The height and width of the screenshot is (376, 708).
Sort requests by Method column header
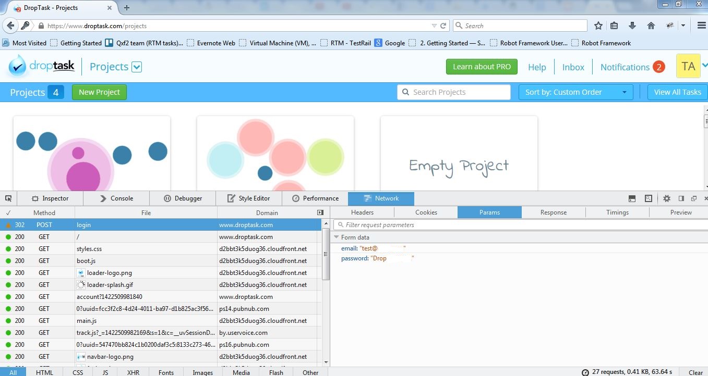(x=44, y=212)
